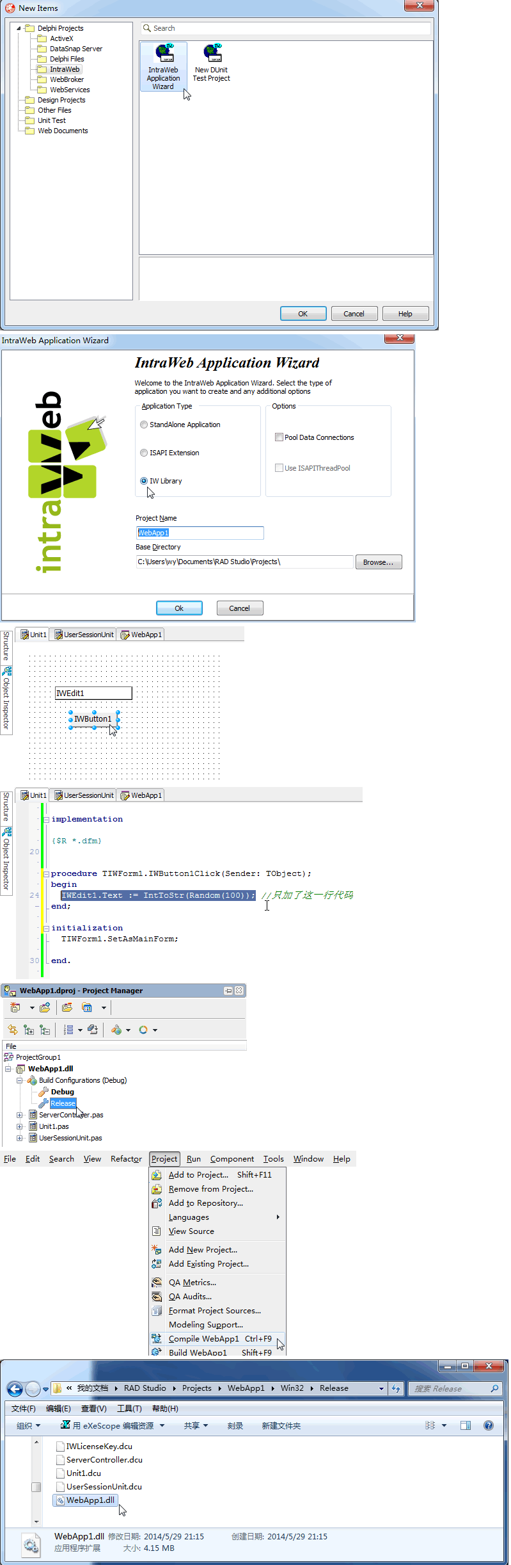Select the New DUnit Test Project icon

coord(212,63)
